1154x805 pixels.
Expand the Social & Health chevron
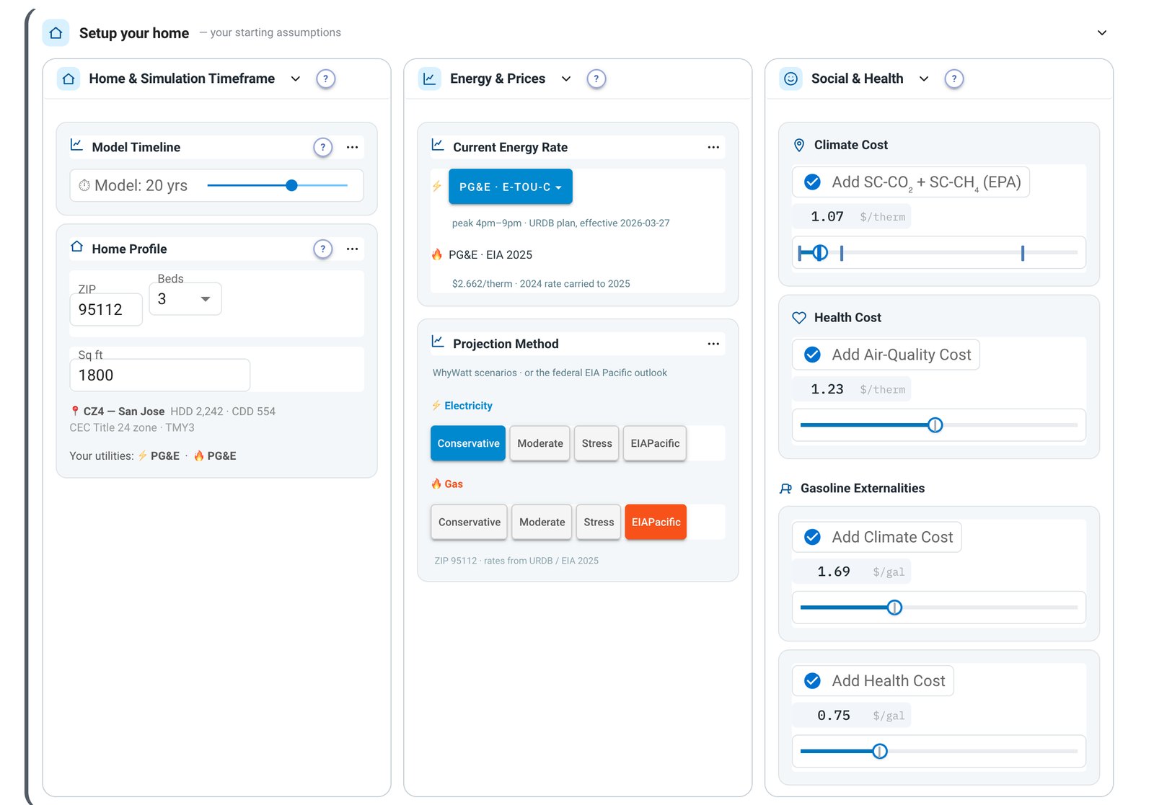point(924,79)
